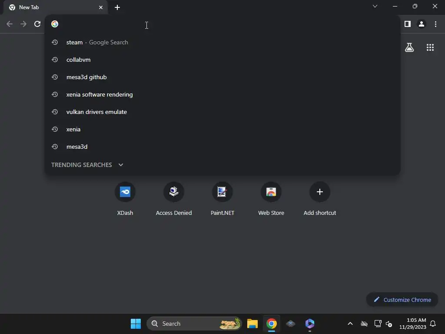Select 'xenia software rendering' suggestion
Viewport: 445px width, 334px height.
click(x=222, y=94)
